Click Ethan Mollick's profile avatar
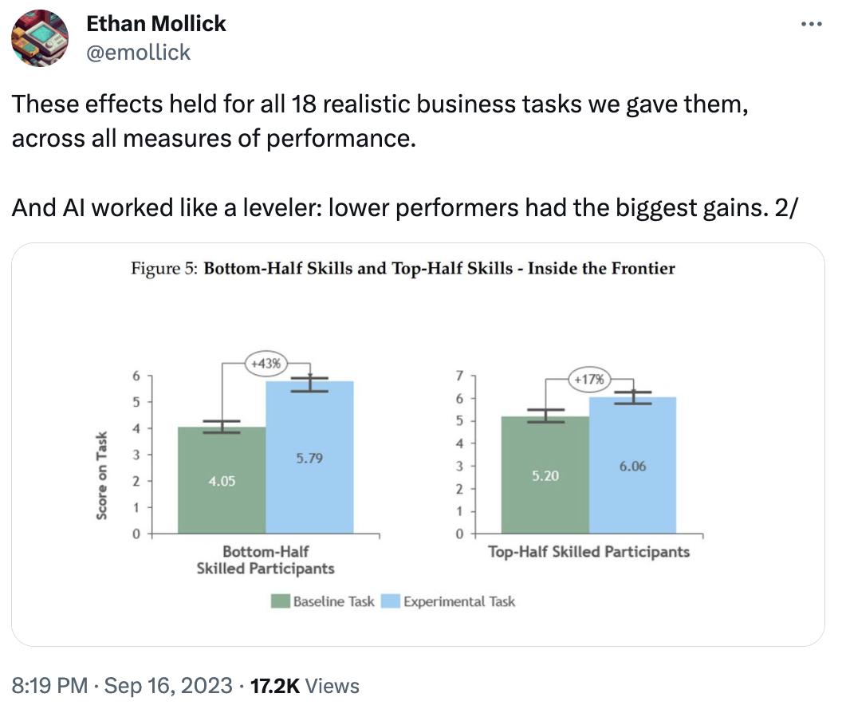This screenshot has height=713, width=842. (x=40, y=38)
